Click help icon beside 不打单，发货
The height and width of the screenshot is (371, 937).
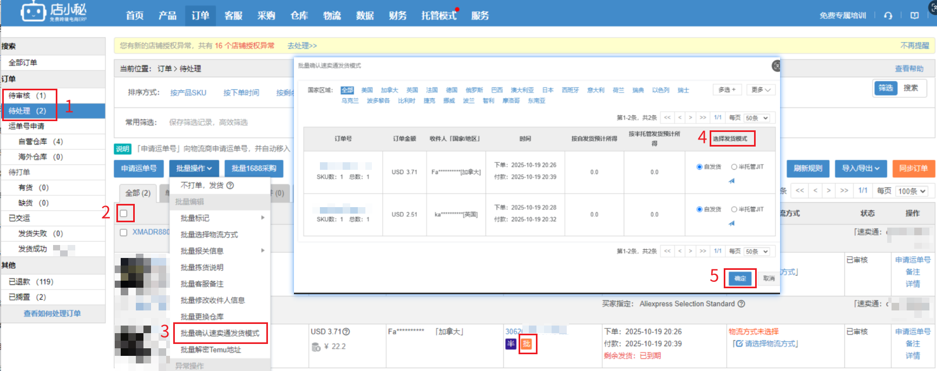click(x=230, y=186)
